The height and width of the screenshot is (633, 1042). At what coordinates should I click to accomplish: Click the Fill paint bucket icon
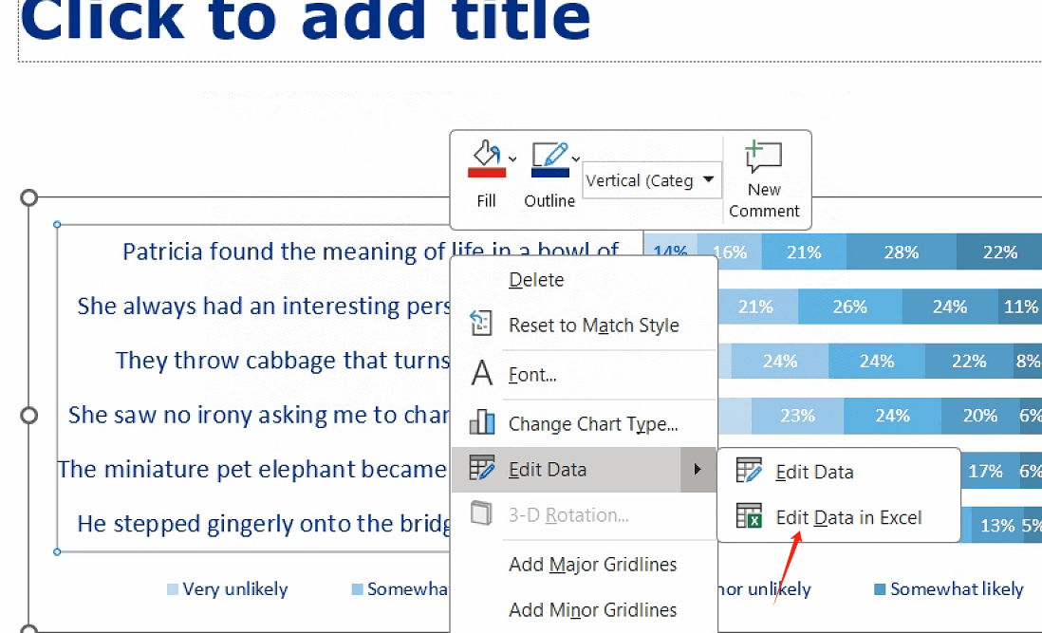(x=487, y=153)
